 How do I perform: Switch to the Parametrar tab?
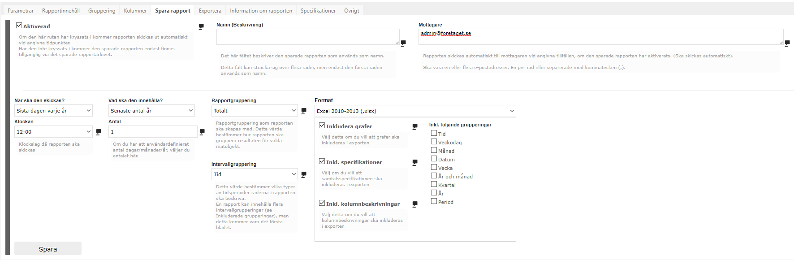(21, 11)
